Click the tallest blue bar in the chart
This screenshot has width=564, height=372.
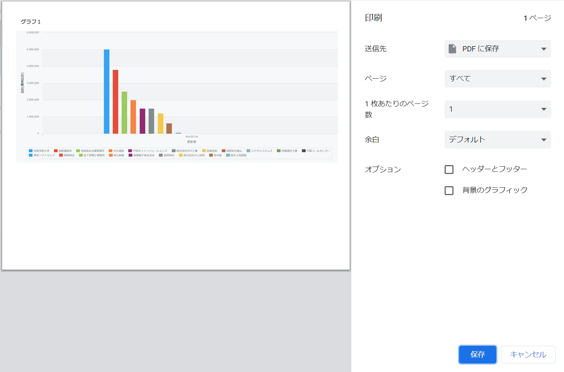[106, 92]
